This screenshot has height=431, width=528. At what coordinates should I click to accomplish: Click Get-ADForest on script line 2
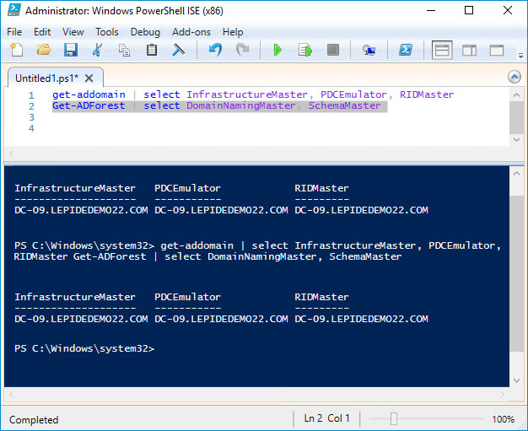(89, 105)
